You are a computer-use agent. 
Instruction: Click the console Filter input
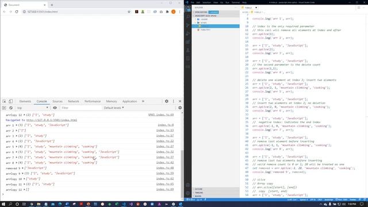(81, 108)
